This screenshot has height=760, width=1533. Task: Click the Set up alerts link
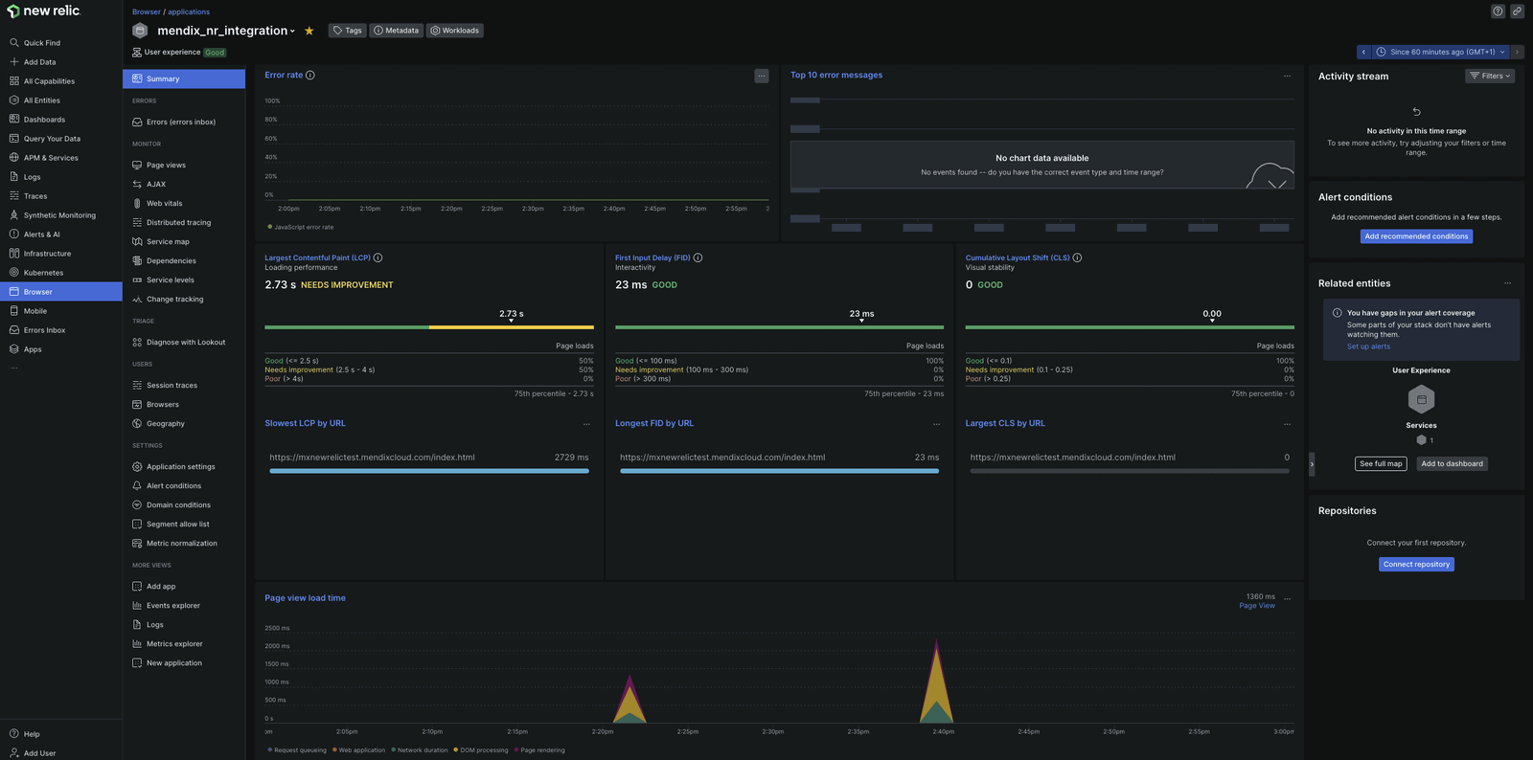click(x=1368, y=346)
